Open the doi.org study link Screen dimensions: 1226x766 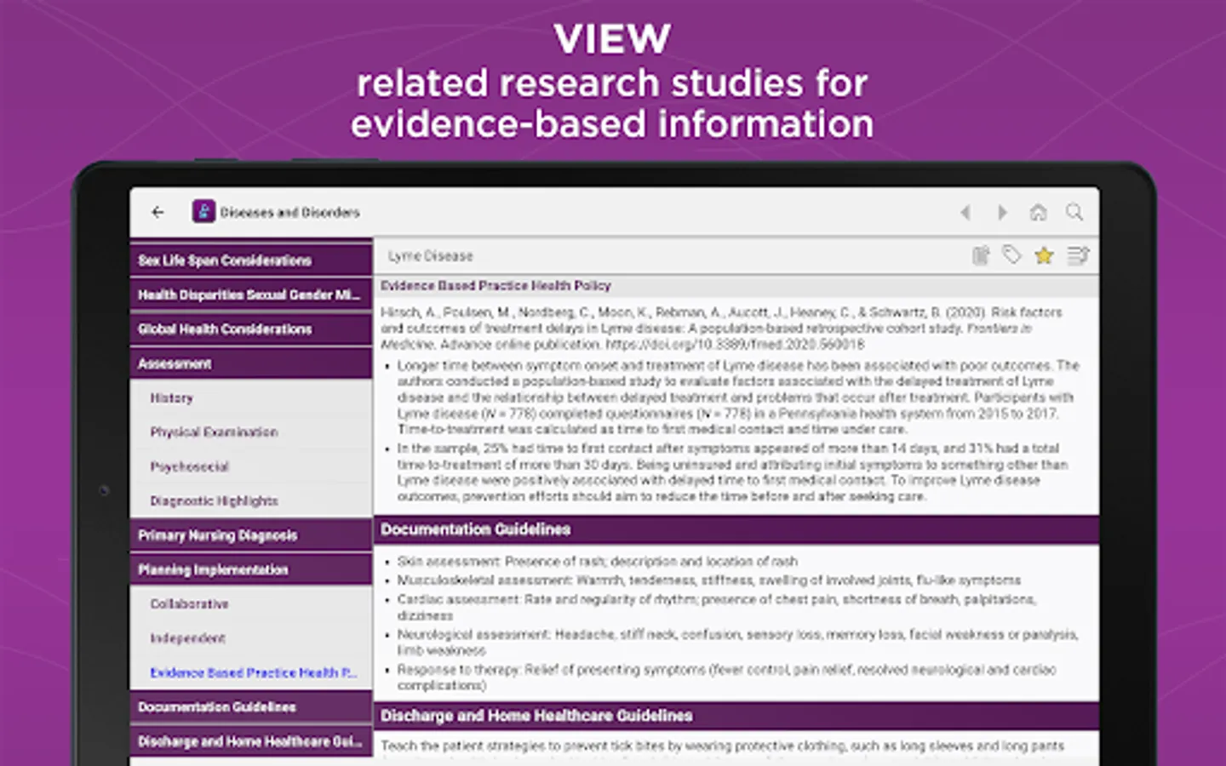734,345
